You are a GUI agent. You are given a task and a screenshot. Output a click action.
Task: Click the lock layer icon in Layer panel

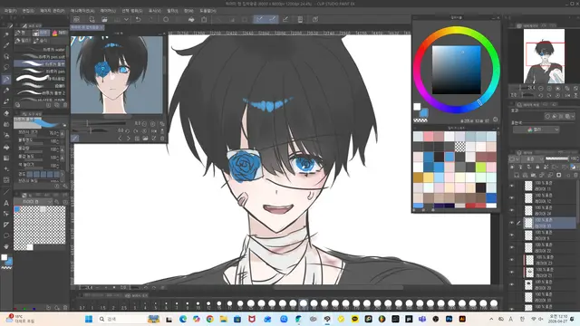(x=537, y=167)
